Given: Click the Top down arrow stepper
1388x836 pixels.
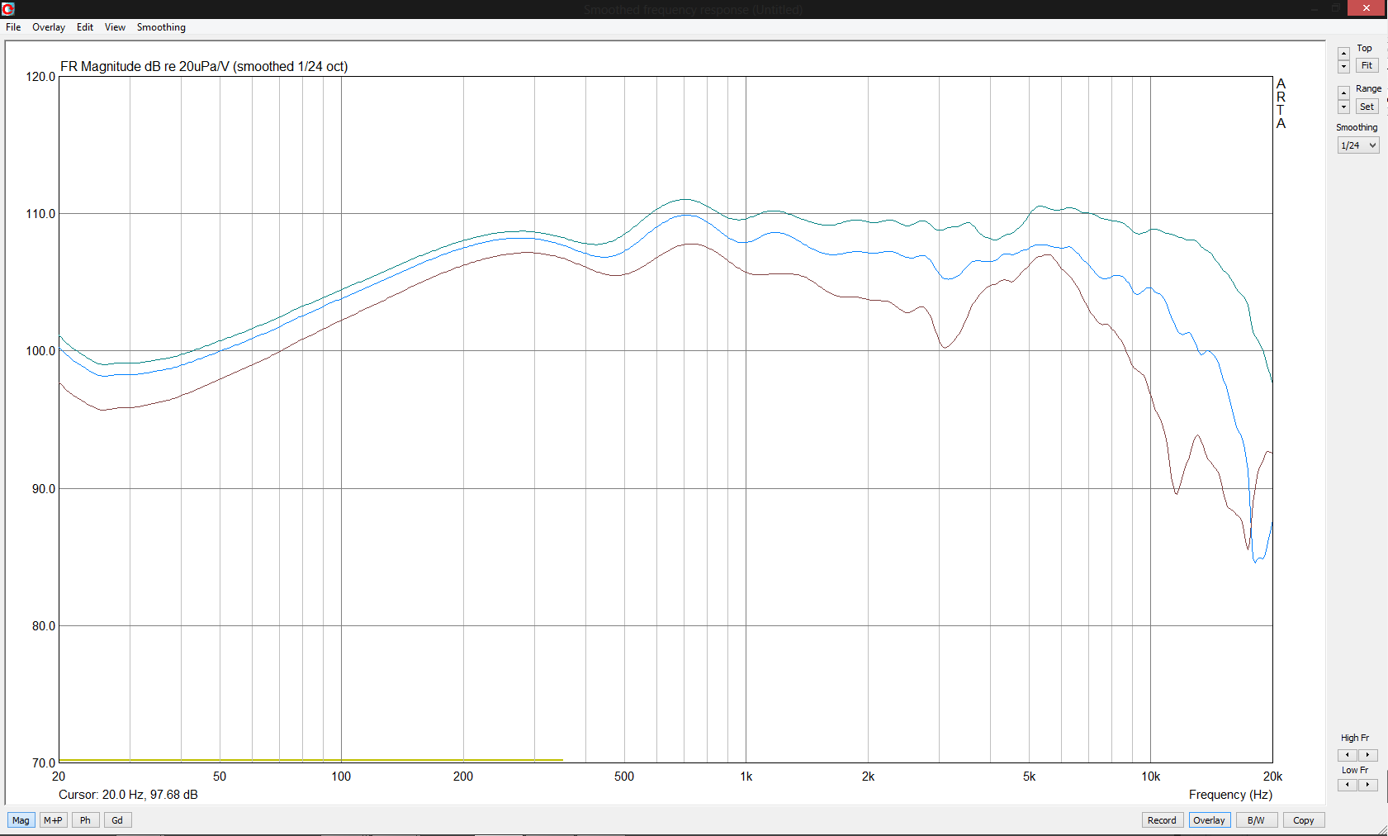Looking at the screenshot, I should [x=1343, y=66].
